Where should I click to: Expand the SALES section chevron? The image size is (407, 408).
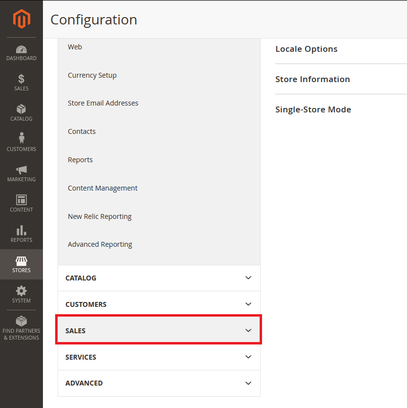[248, 331]
